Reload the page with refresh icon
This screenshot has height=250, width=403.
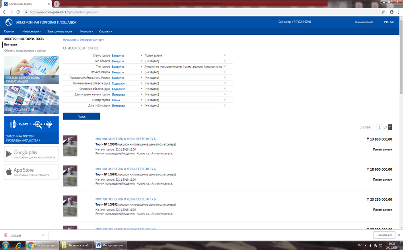tap(18, 12)
